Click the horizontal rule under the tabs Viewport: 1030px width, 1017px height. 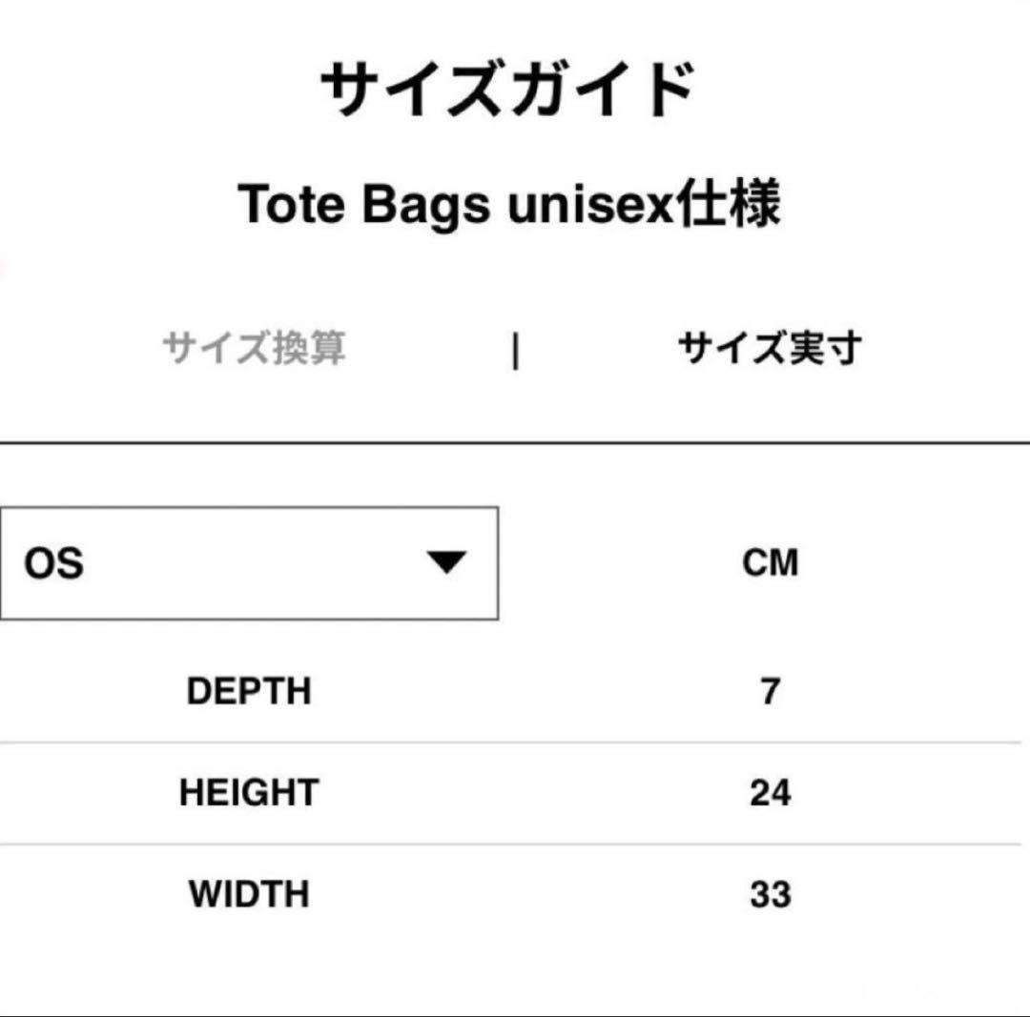point(515,438)
